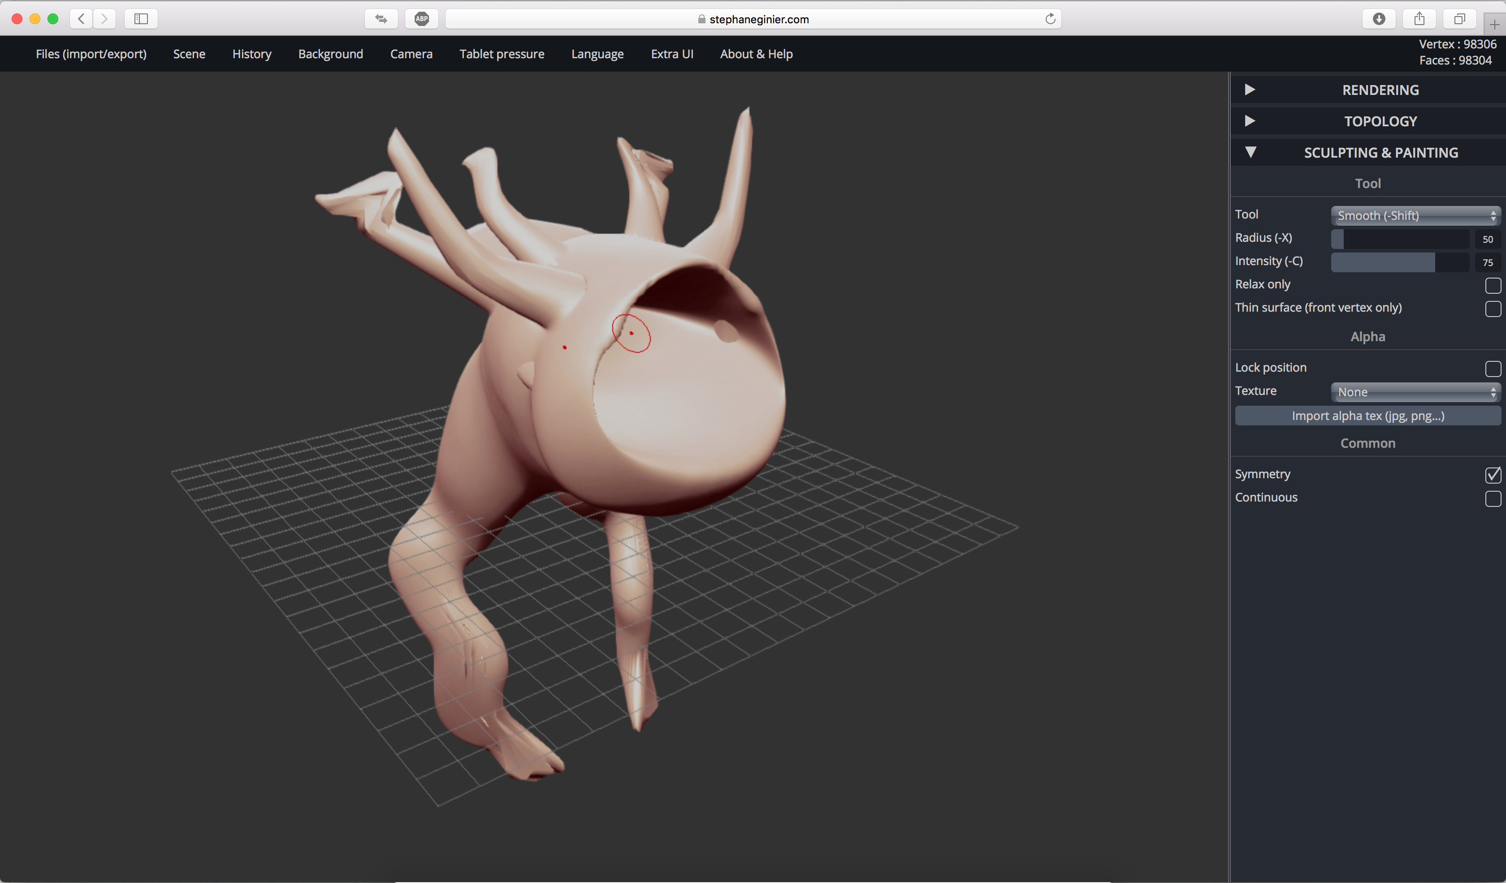
Task: Open the About & Help menu
Action: click(x=756, y=54)
